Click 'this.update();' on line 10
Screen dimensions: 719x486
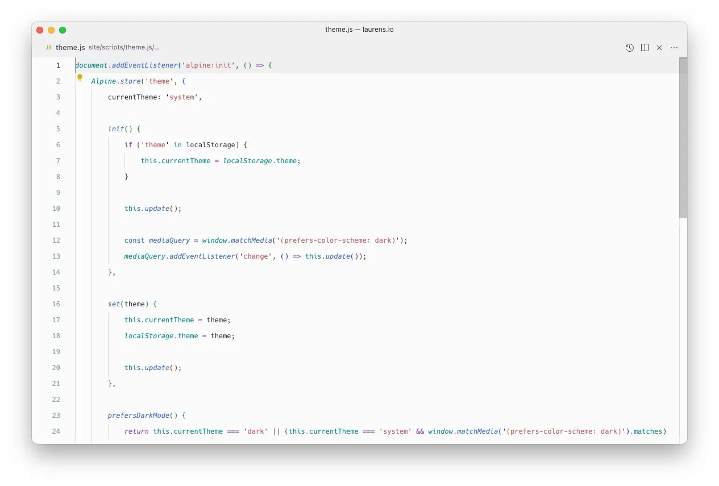click(x=153, y=209)
